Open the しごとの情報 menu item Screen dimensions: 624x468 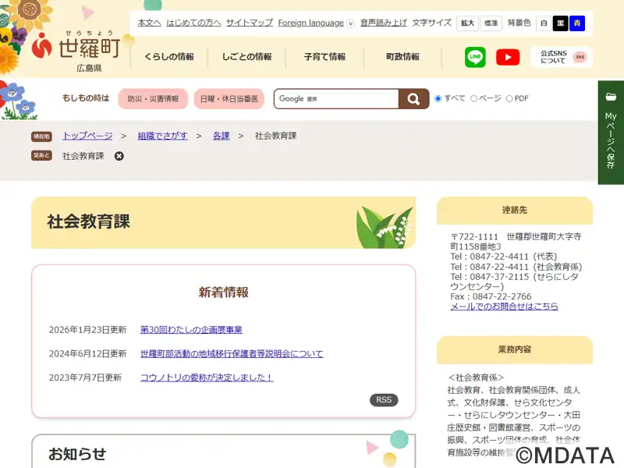coord(246,57)
